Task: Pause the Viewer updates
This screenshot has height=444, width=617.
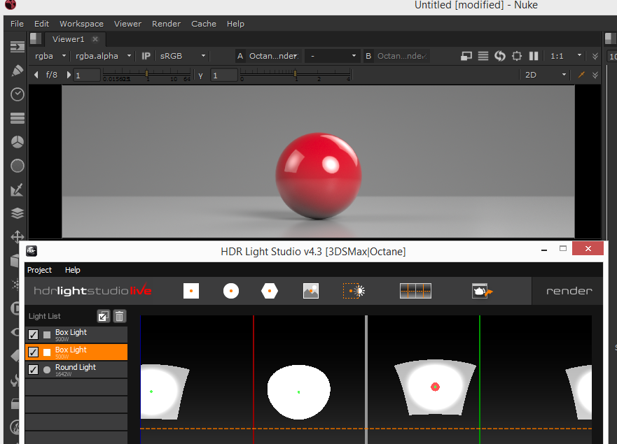Action: click(x=534, y=56)
